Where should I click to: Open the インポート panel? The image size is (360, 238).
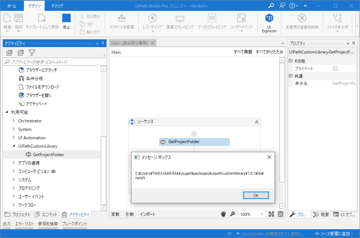pyautogui.click(x=148, y=214)
